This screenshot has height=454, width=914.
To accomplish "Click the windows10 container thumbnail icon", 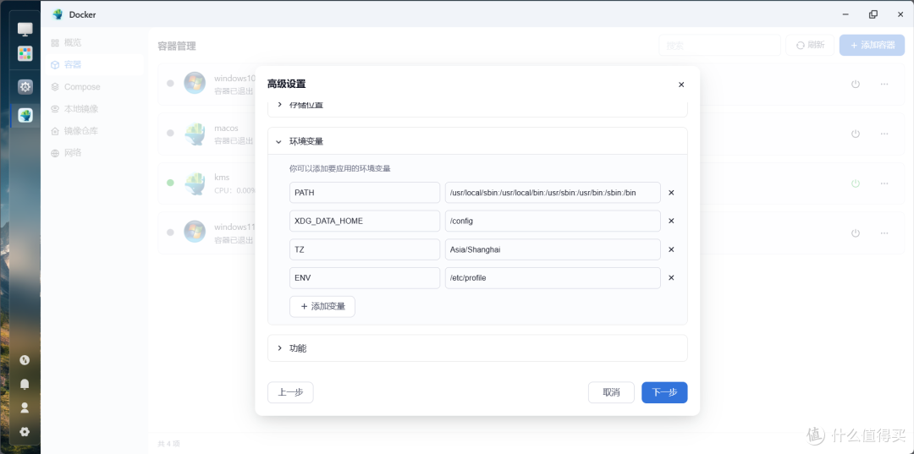I will click(x=195, y=83).
